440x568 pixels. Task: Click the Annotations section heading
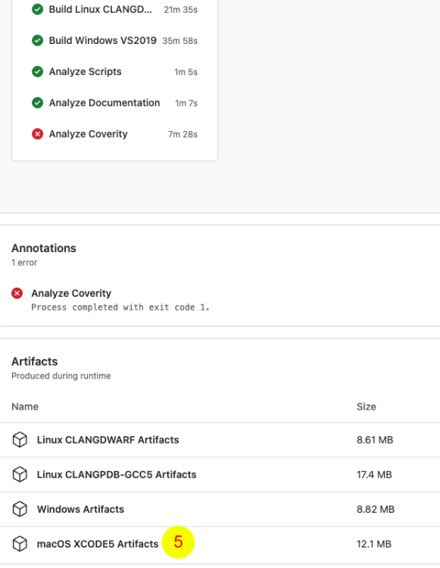click(x=44, y=248)
